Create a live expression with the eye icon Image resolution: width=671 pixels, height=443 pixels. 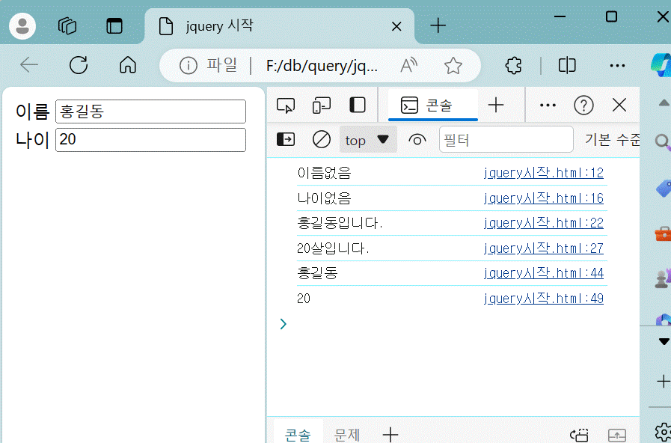click(x=417, y=139)
